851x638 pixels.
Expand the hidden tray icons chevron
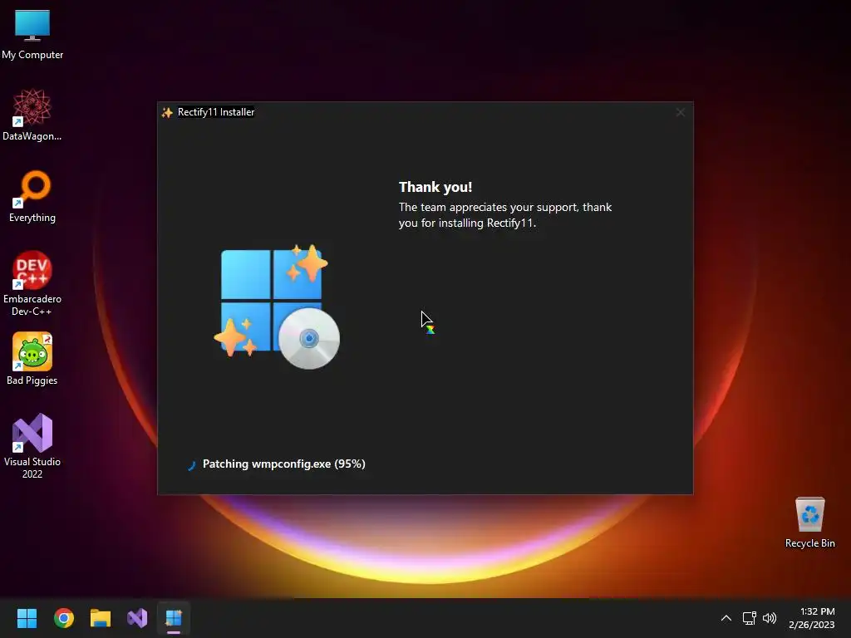(x=726, y=618)
